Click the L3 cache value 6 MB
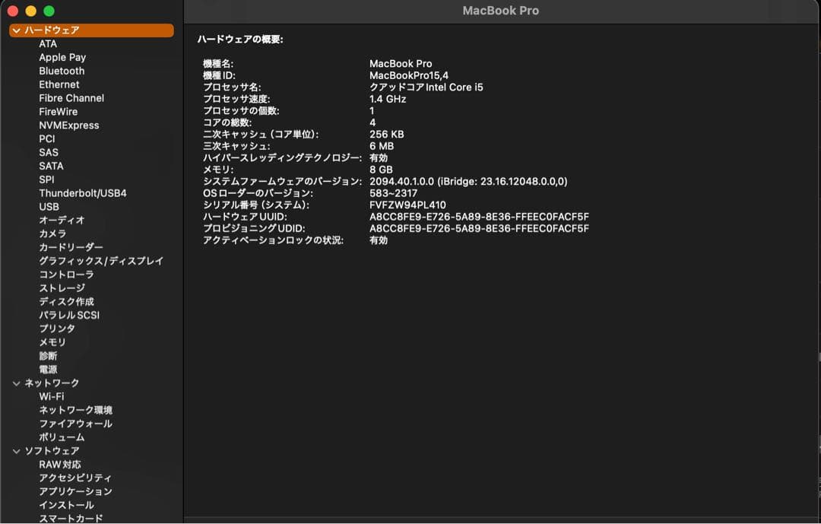Image resolution: width=821 pixels, height=524 pixels. (x=382, y=147)
